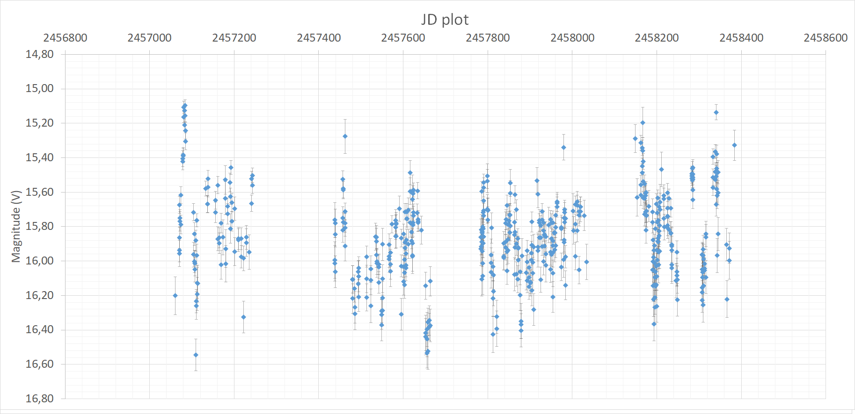Click y-axis label 16,60
Screen dimensions: 855x414
(x=40, y=364)
